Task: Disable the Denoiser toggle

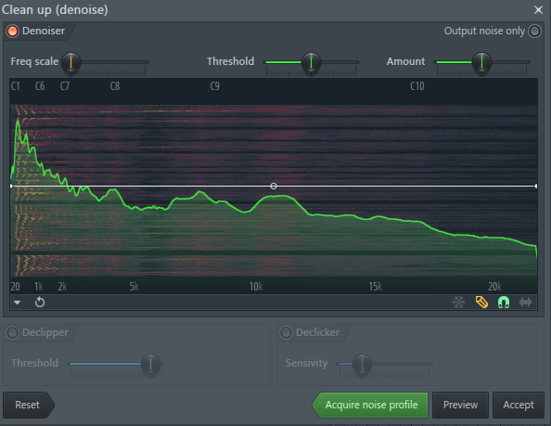Action: click(x=13, y=31)
